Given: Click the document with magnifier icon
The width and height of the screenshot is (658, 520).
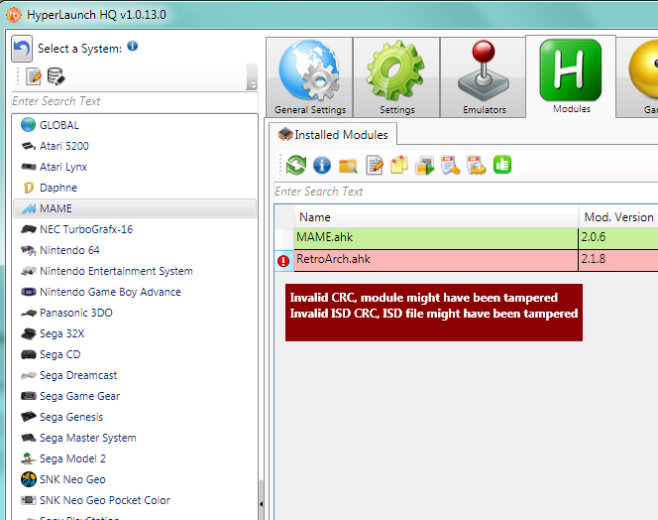Looking at the screenshot, I should [x=450, y=165].
